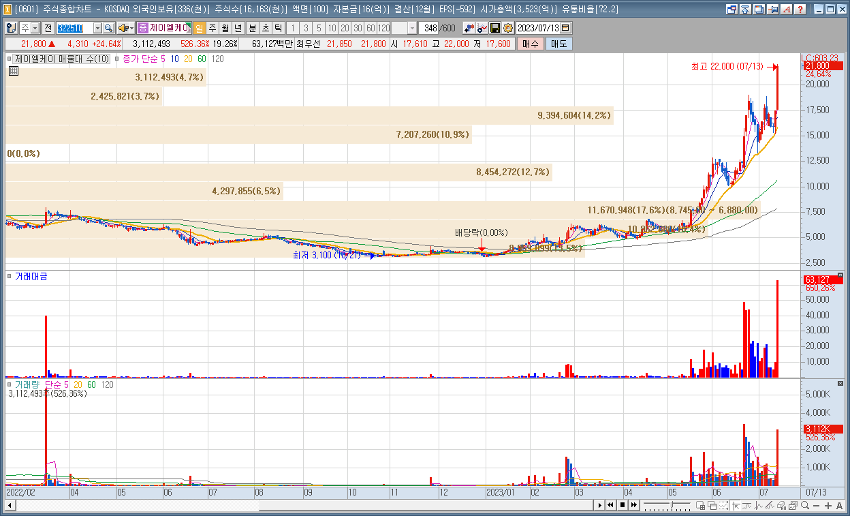Click the key lock icon at toolbar start
The height and width of the screenshot is (516, 850).
12,28
